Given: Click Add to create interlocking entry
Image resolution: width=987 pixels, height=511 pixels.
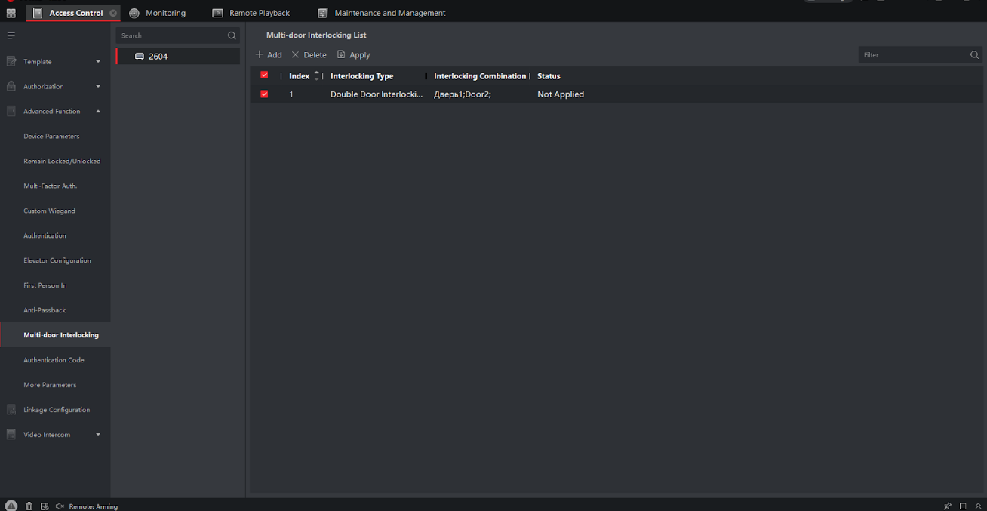Looking at the screenshot, I should [x=269, y=55].
